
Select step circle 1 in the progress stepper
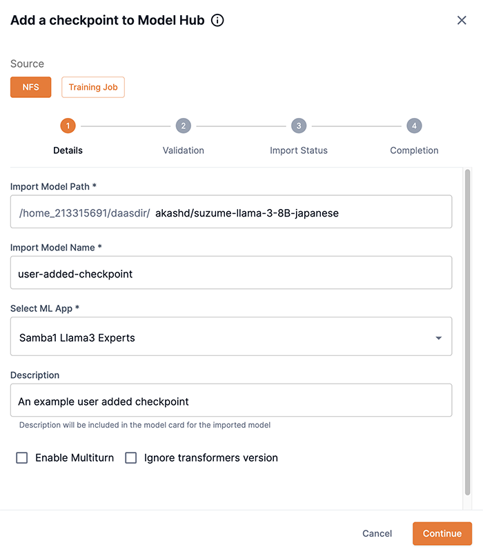point(67,126)
